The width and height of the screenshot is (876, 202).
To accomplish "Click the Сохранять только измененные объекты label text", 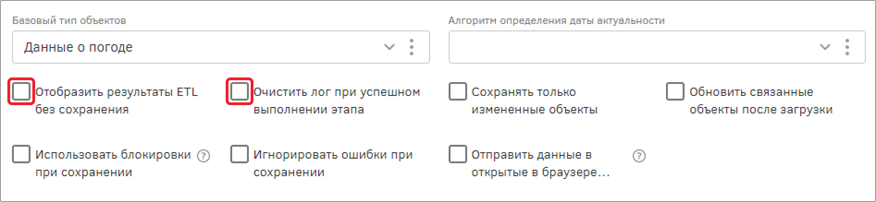I will pyautogui.click(x=534, y=101).
